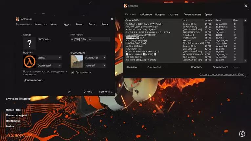Open the Фильтры button in Серверы

pyautogui.click(x=132, y=67)
